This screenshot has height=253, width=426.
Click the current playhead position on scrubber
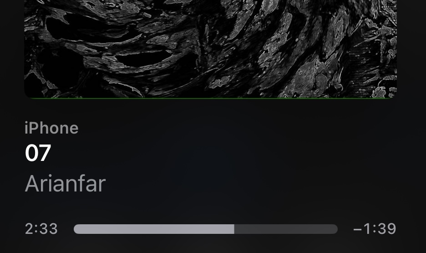(234, 229)
